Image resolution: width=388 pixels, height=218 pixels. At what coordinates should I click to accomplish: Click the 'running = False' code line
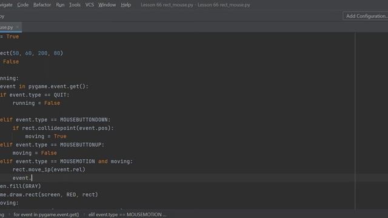pyautogui.click(x=36, y=103)
